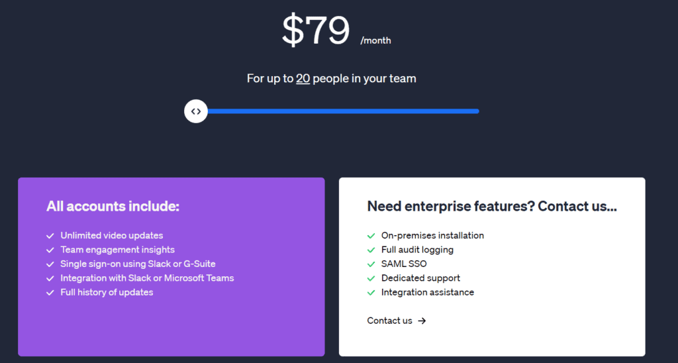Click the checkmark beside Unlimited video updates
Image resolution: width=678 pixels, height=363 pixels.
pos(50,236)
